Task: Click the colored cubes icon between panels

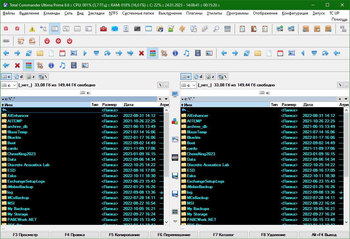Action: click(175, 121)
